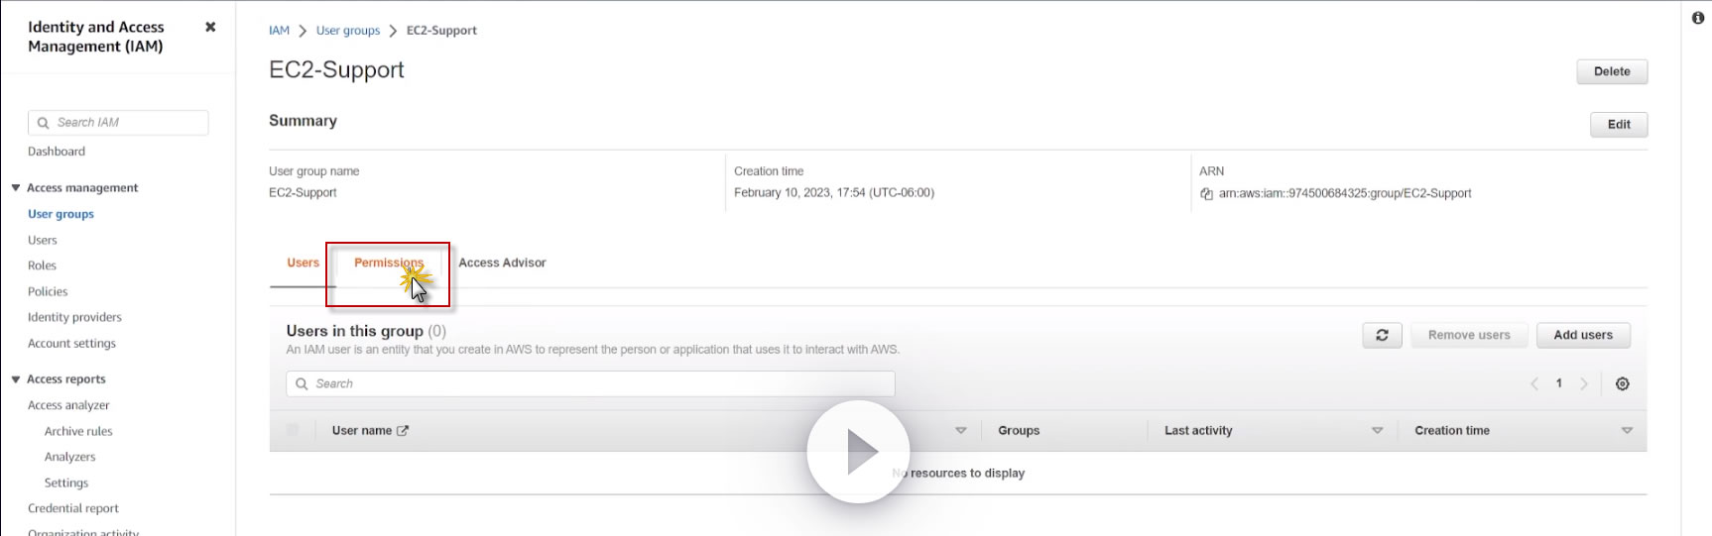Open the Dashboard page
The image size is (1712, 536).
click(x=57, y=152)
